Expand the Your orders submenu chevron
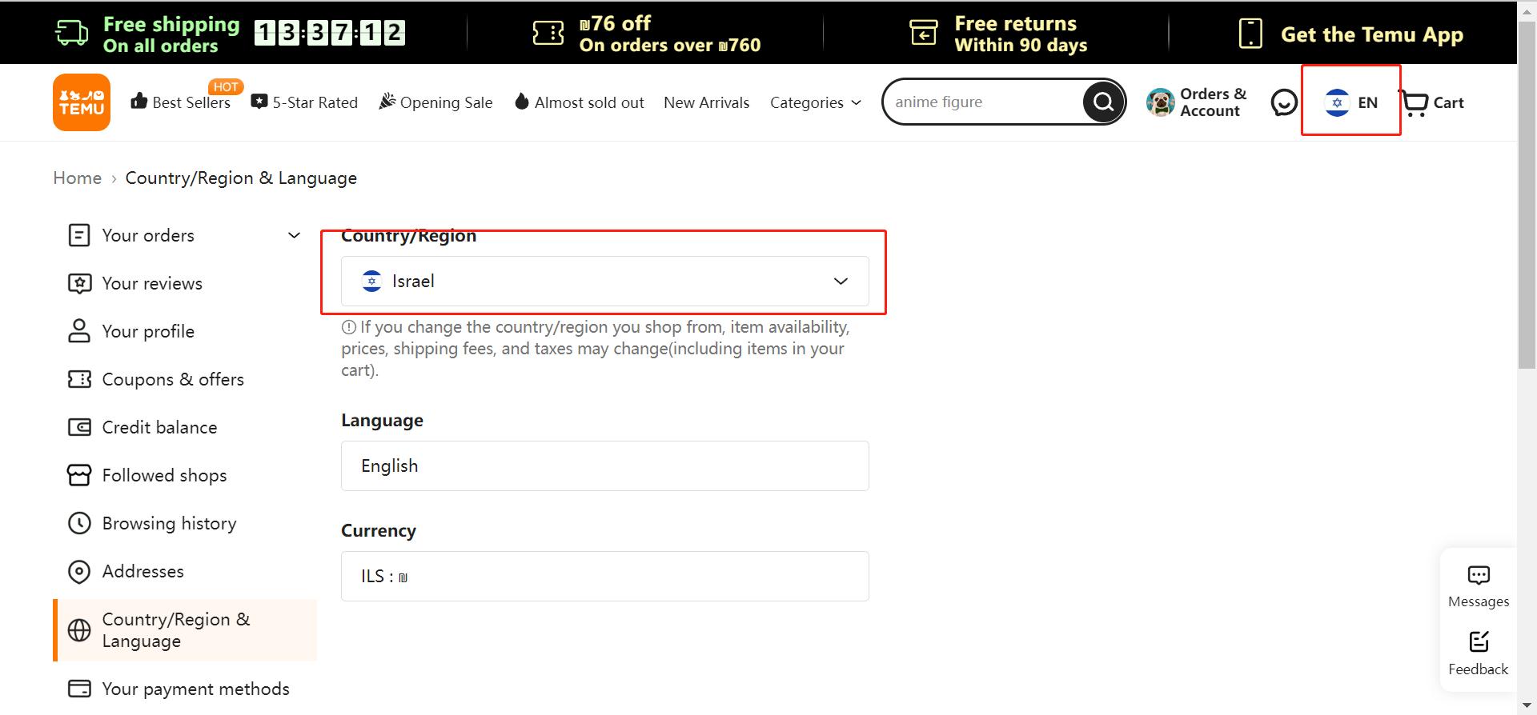1537x715 pixels. pos(294,235)
